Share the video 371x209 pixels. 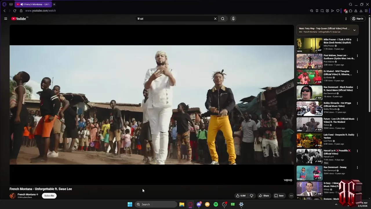click(x=264, y=196)
